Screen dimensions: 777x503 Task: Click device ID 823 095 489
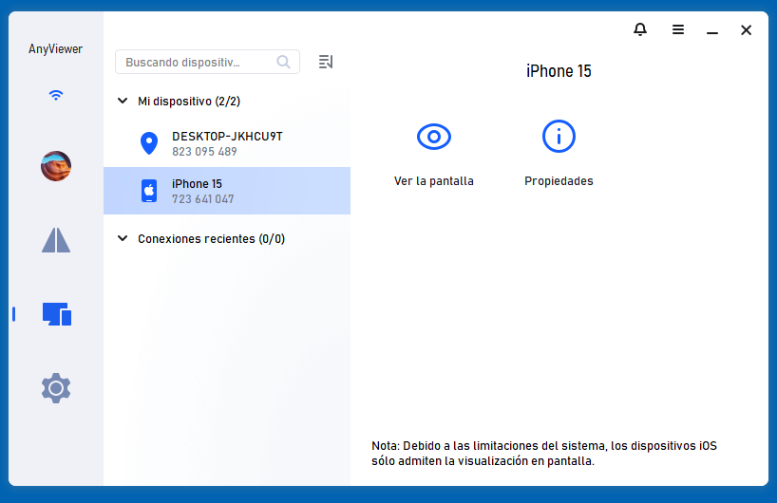(204, 152)
